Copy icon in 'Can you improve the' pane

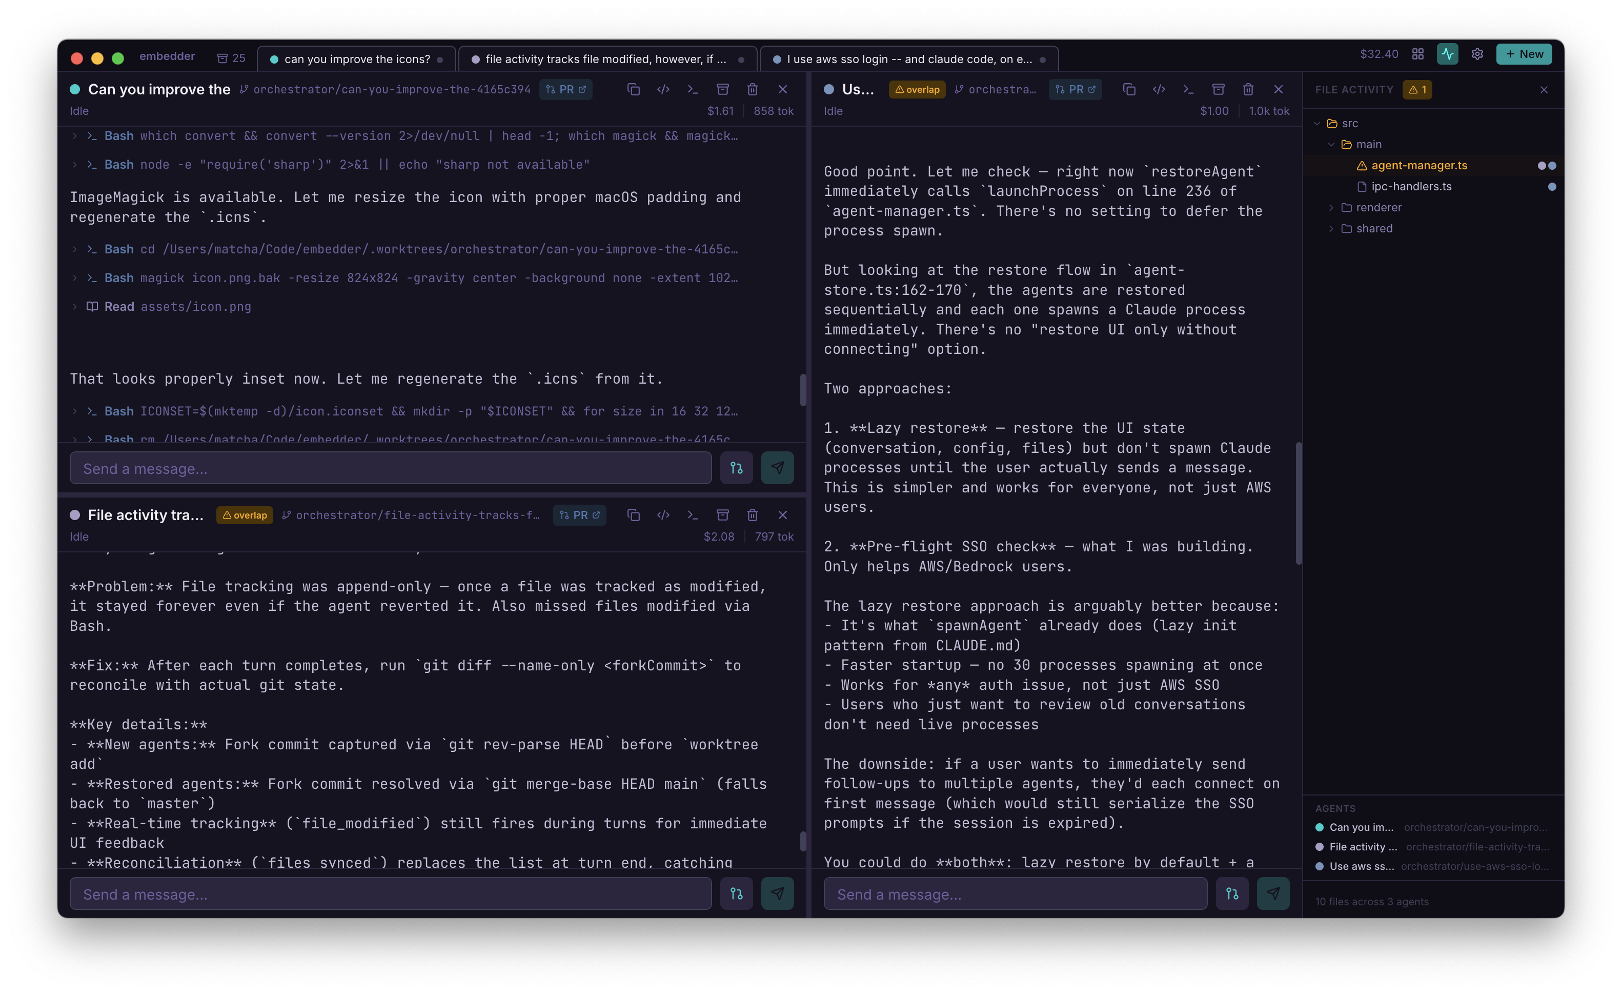pos(633,89)
